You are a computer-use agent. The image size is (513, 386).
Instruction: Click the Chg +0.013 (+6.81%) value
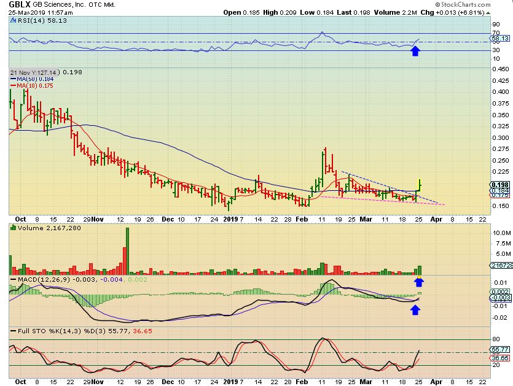pyautogui.click(x=452, y=13)
